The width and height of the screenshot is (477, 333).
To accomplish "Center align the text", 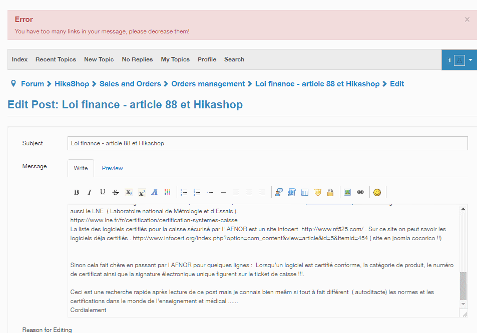I will (x=249, y=192).
